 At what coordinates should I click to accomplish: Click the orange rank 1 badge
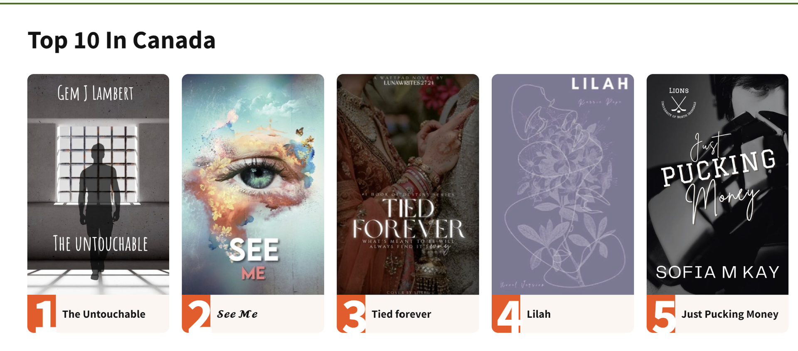pyautogui.click(x=42, y=314)
